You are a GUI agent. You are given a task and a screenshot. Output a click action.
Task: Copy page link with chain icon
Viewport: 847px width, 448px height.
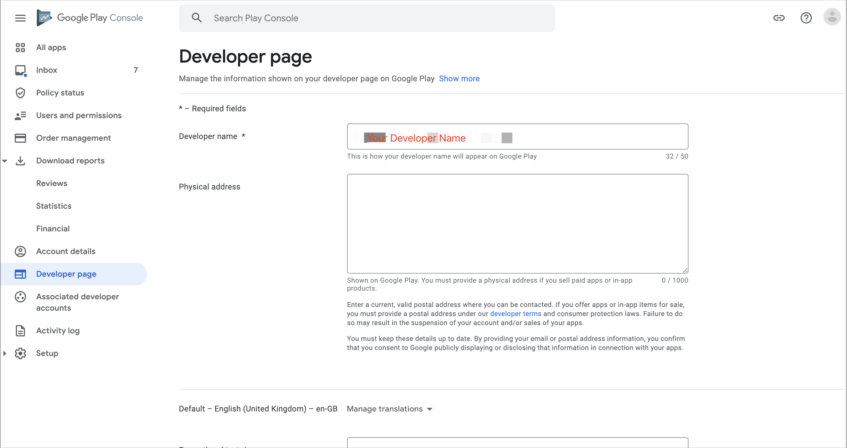pos(778,18)
